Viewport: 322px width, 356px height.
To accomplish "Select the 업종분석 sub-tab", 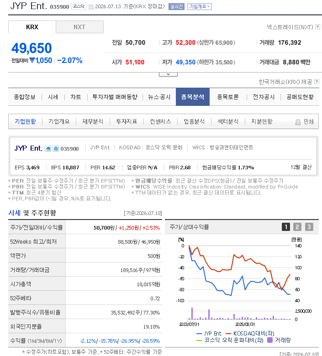I will [x=194, y=121].
